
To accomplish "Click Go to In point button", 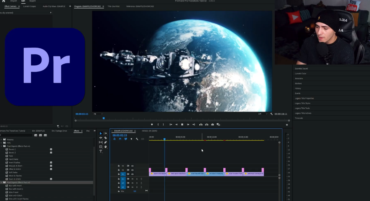I will [171, 125].
